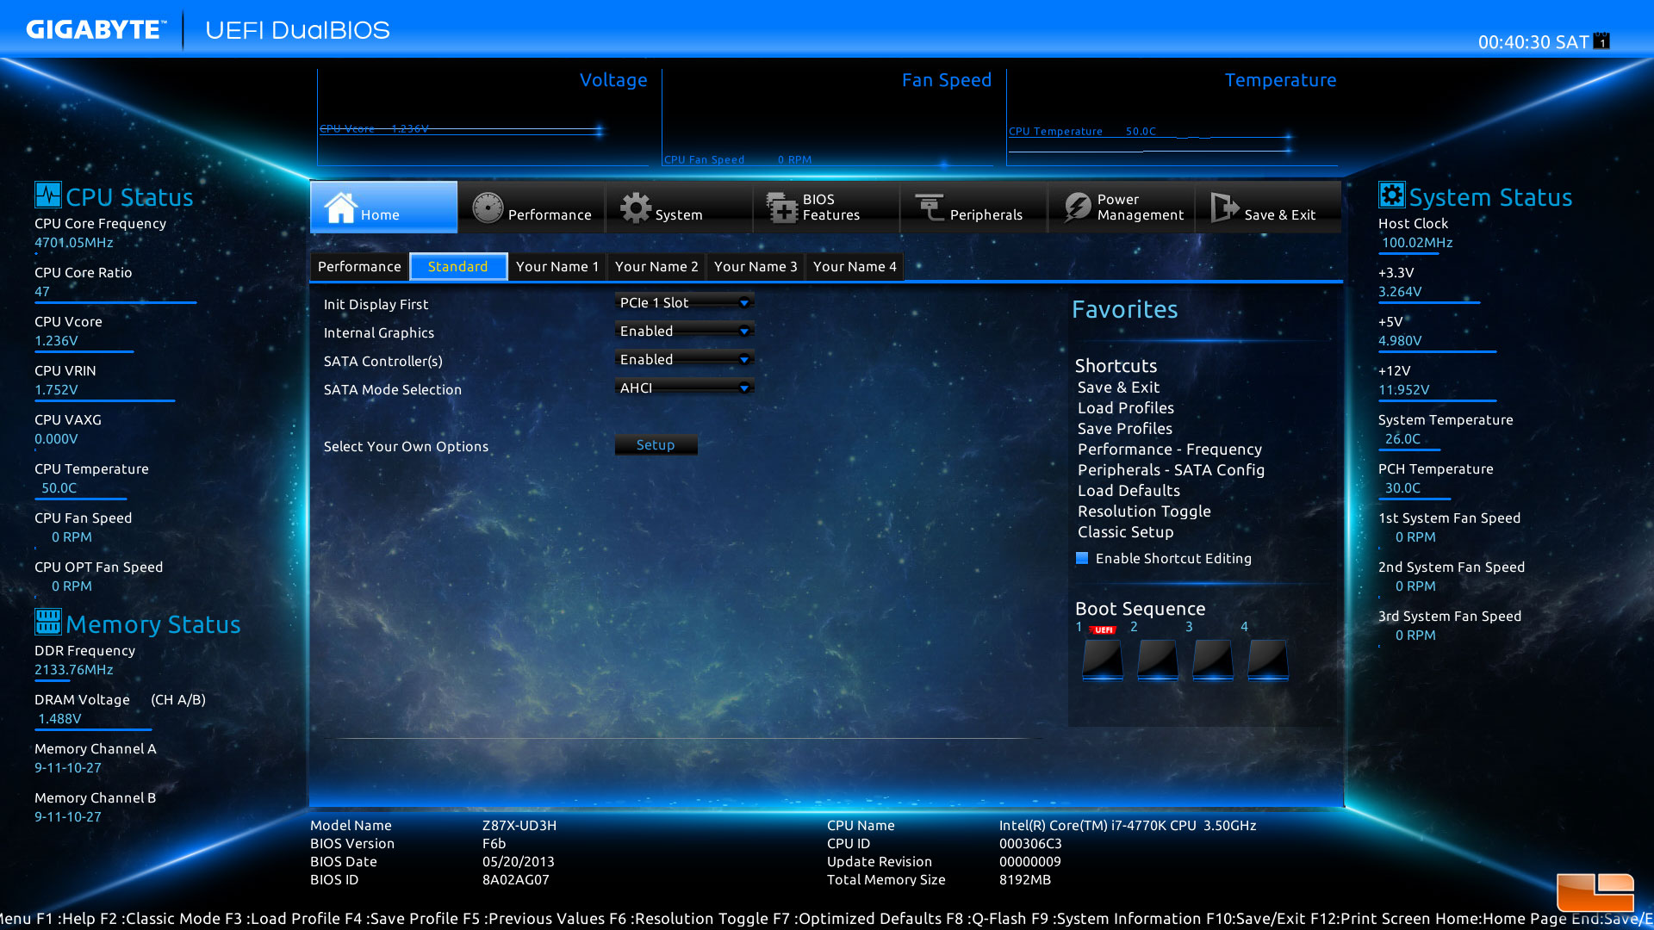Open SATA Mode Selection dropdown
Viewport: 1654px width, 930px height.
[684, 387]
